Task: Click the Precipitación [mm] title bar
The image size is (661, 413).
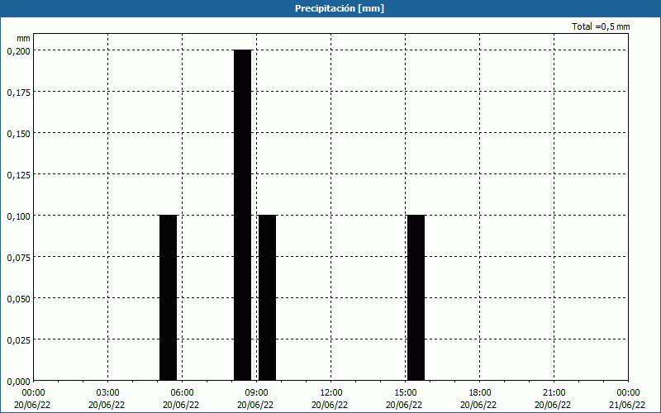Action: pyautogui.click(x=330, y=8)
